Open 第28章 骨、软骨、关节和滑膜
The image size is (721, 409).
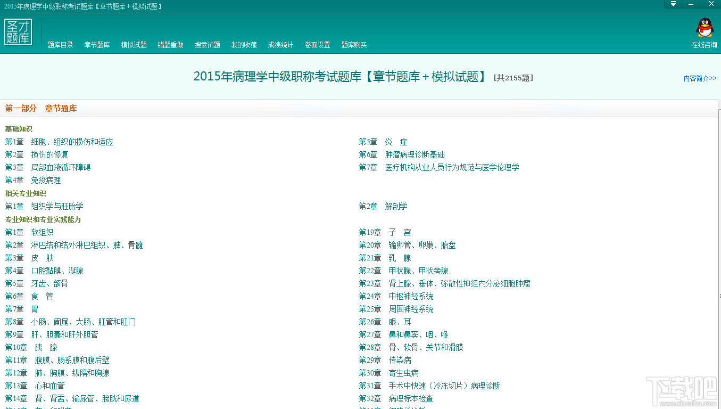click(x=411, y=347)
